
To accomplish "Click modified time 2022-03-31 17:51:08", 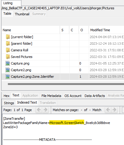I will [107, 50].
